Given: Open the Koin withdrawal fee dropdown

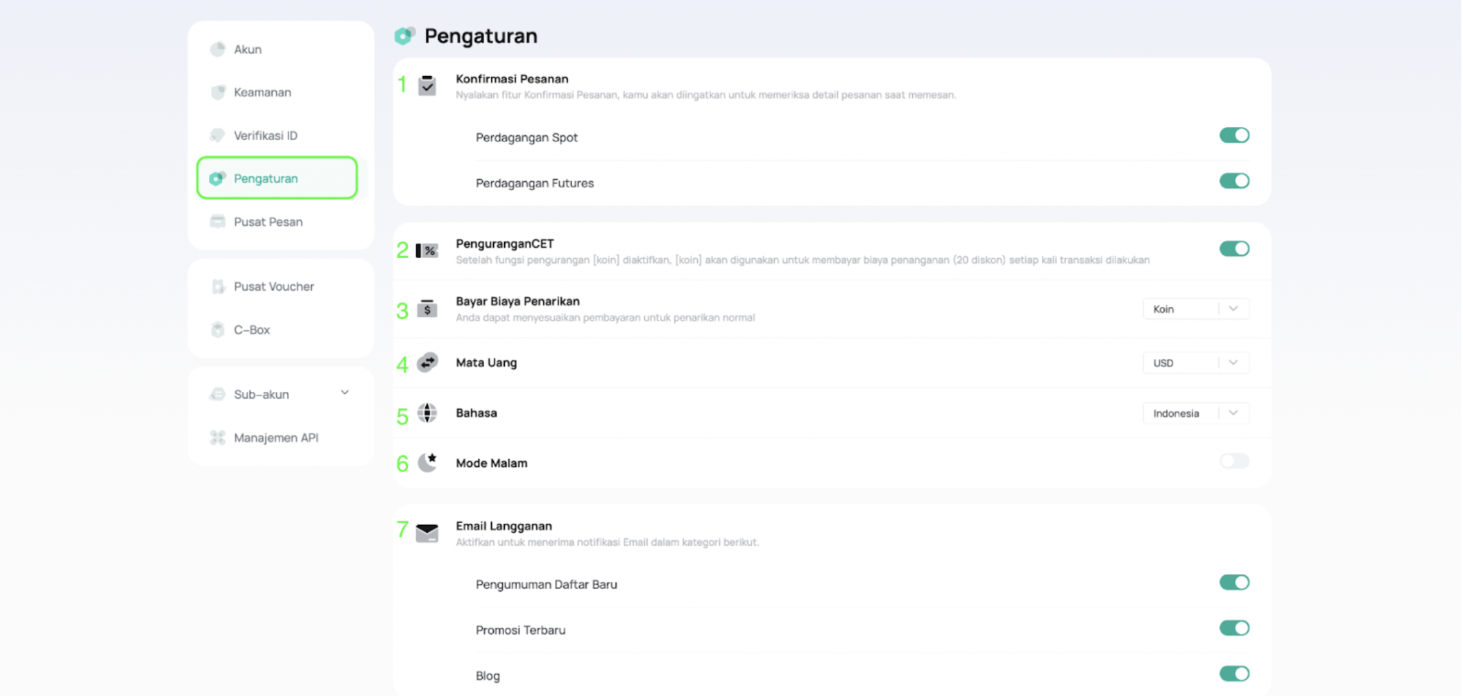Looking at the screenshot, I should pyautogui.click(x=1195, y=309).
